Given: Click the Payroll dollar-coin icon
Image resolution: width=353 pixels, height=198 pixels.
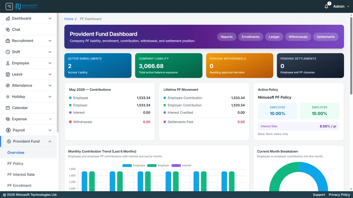Looking at the screenshot, I should click(x=8, y=130).
